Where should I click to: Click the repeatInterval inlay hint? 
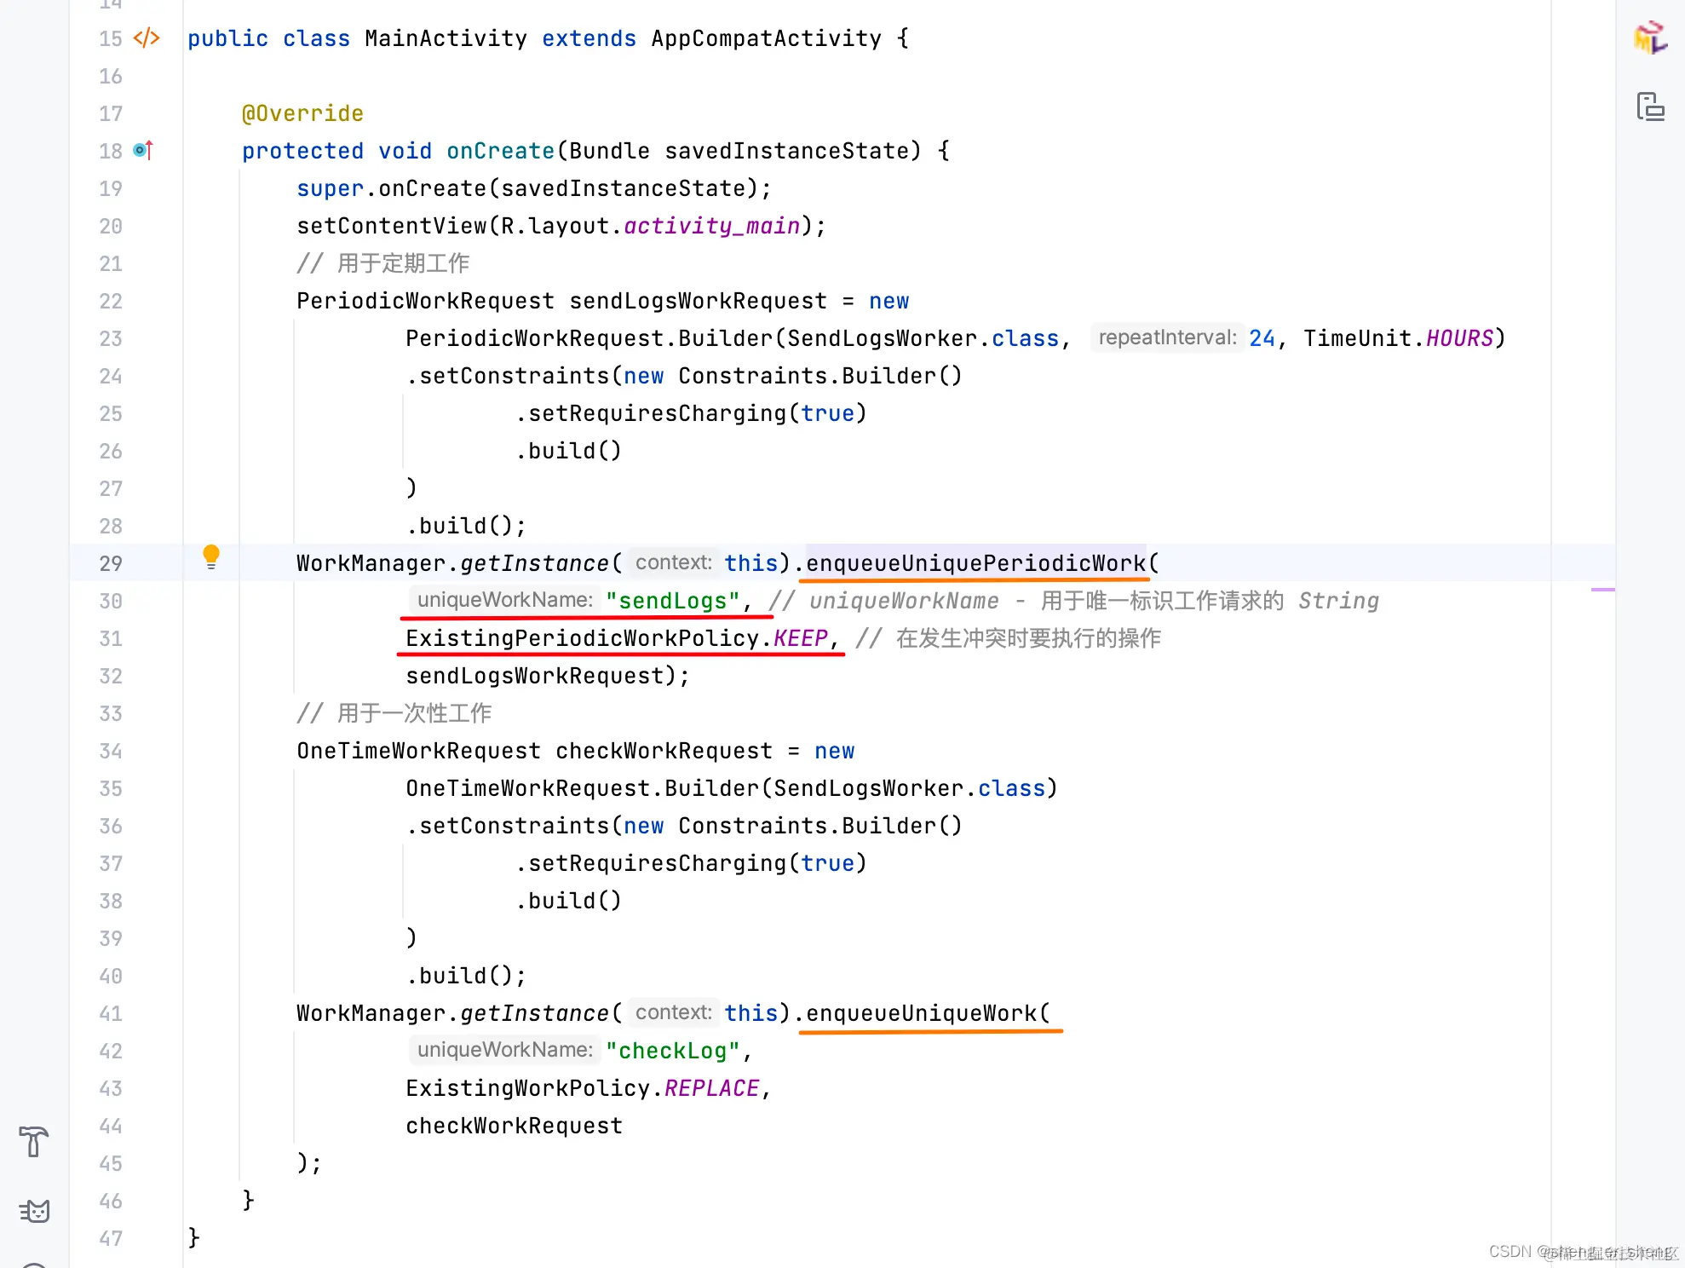[1166, 337]
